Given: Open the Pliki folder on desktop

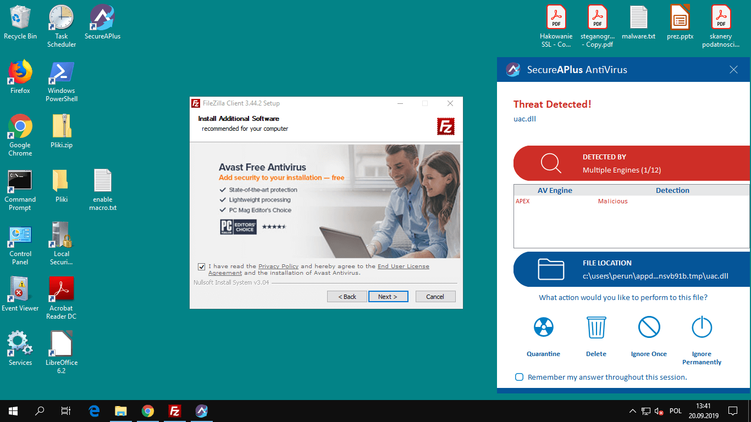Looking at the screenshot, I should click(x=62, y=185).
